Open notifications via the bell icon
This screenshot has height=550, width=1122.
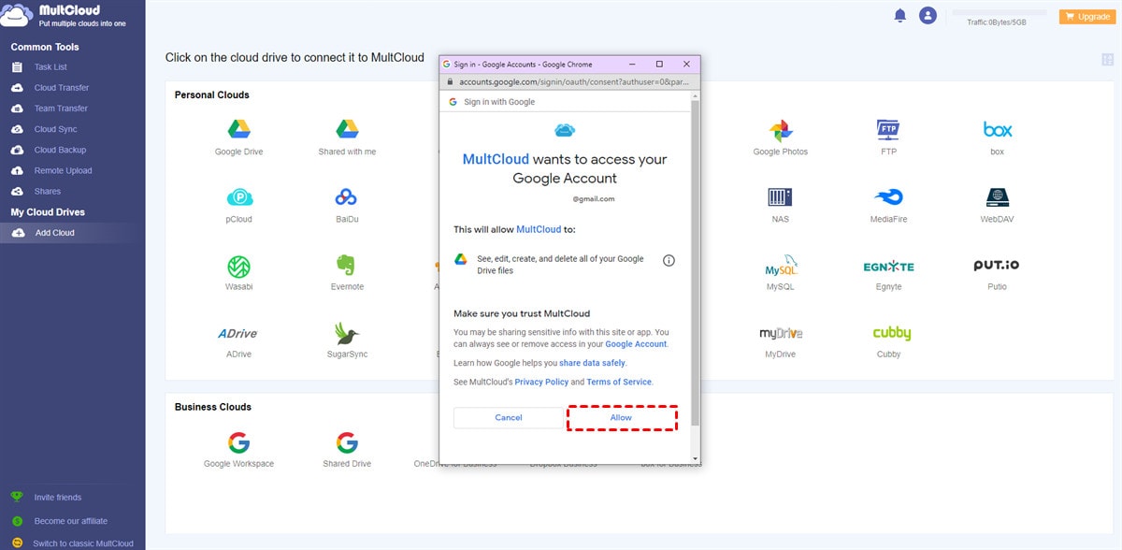coord(899,15)
